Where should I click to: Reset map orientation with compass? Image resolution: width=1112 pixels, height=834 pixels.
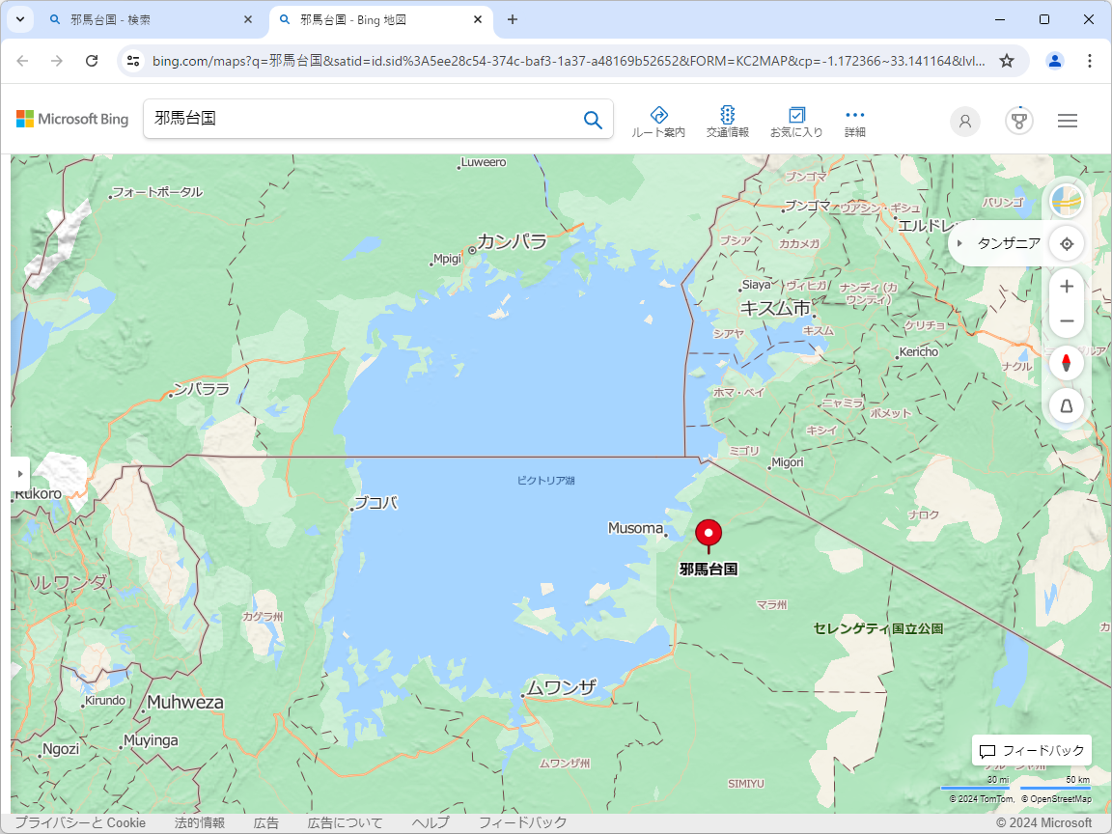(x=1067, y=364)
